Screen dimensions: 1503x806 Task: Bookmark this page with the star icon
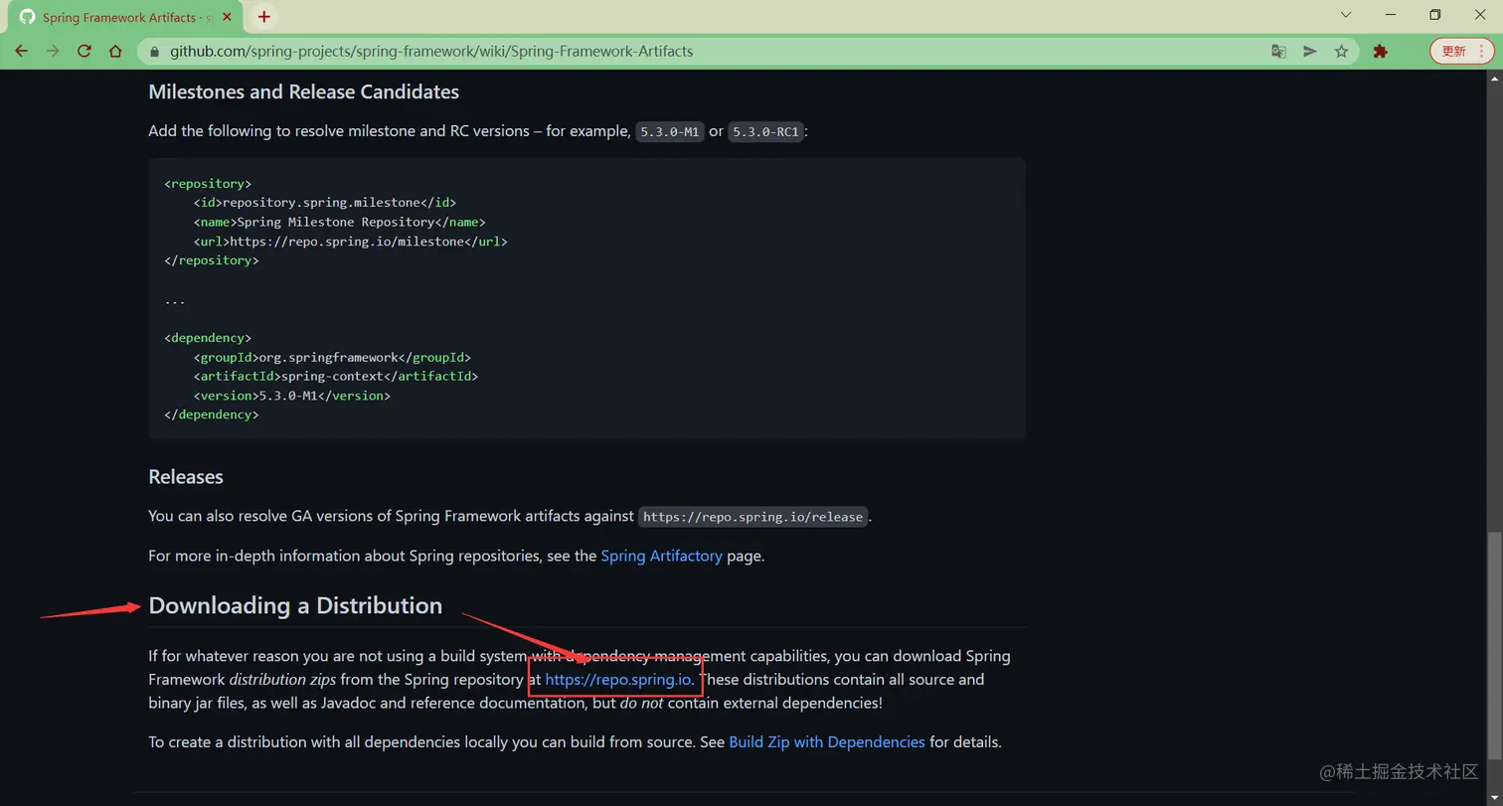[1341, 52]
